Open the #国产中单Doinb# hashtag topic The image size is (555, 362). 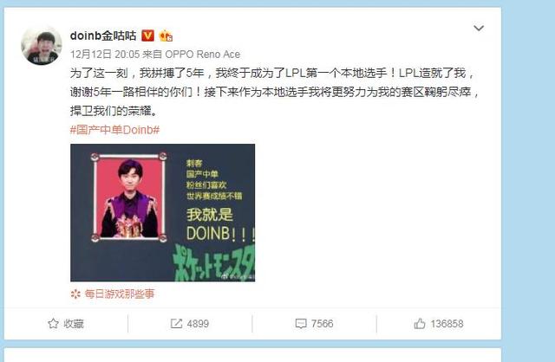tap(114, 130)
